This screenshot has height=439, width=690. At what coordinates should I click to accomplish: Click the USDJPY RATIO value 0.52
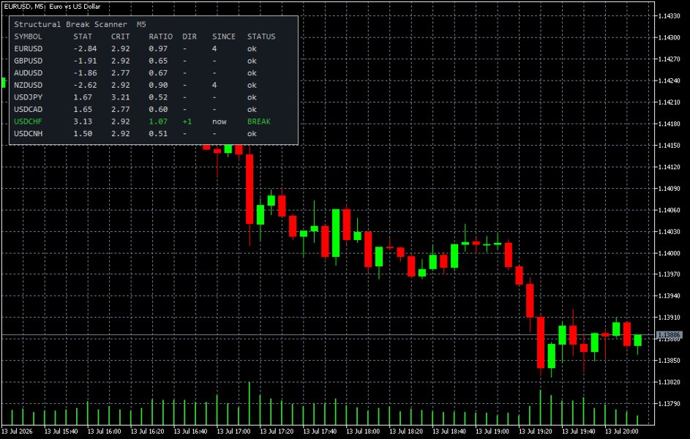click(x=158, y=97)
